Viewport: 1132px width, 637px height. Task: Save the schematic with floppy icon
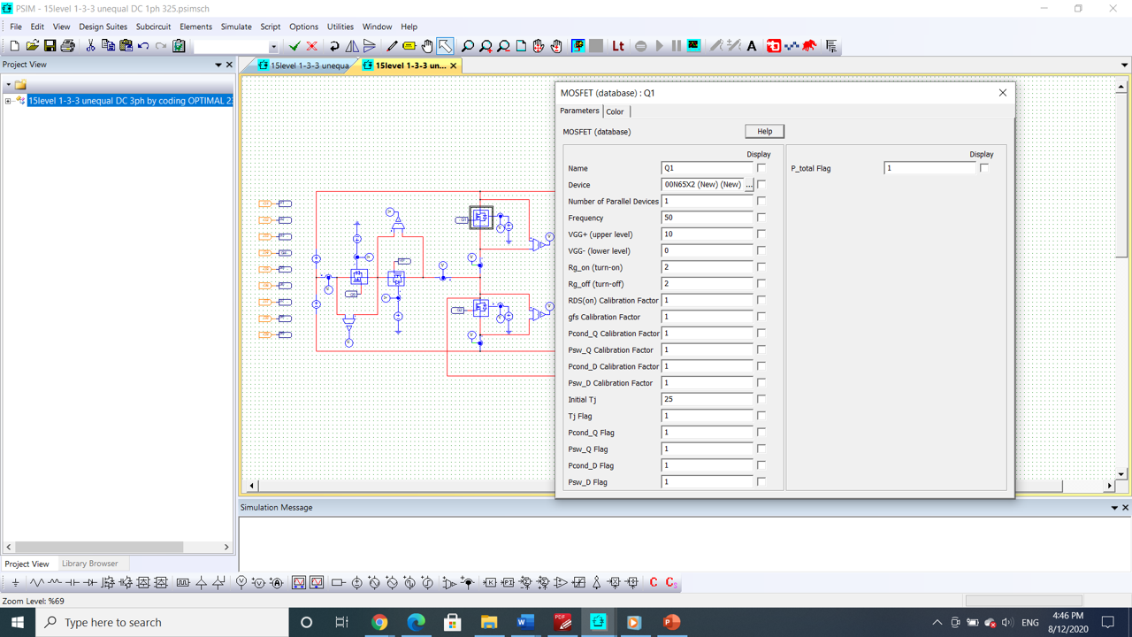coord(50,46)
